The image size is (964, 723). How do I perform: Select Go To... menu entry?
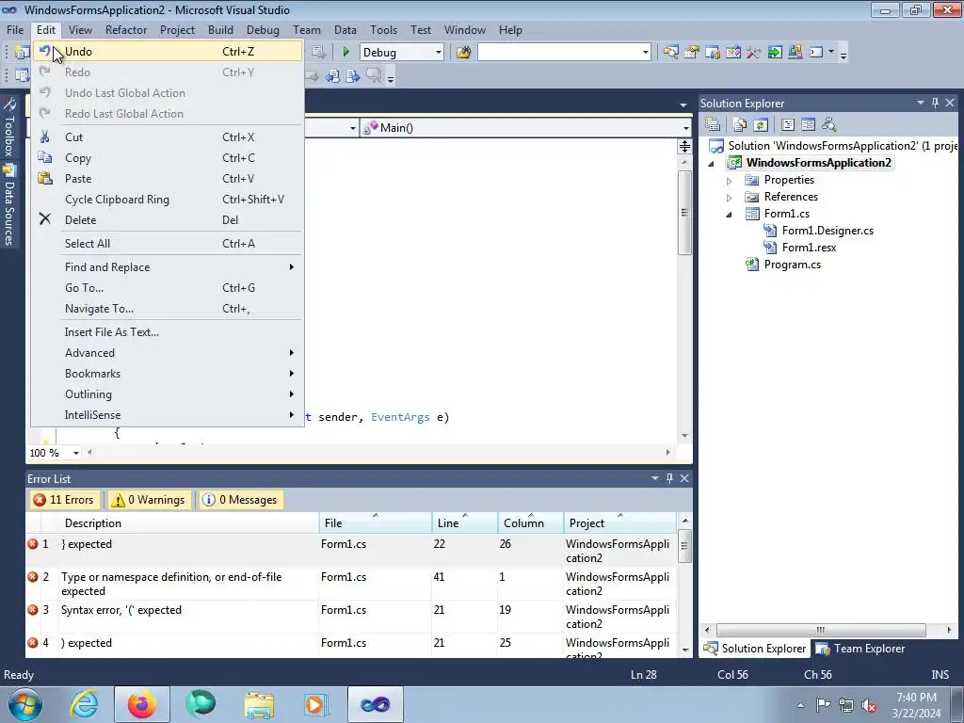pyautogui.click(x=168, y=288)
